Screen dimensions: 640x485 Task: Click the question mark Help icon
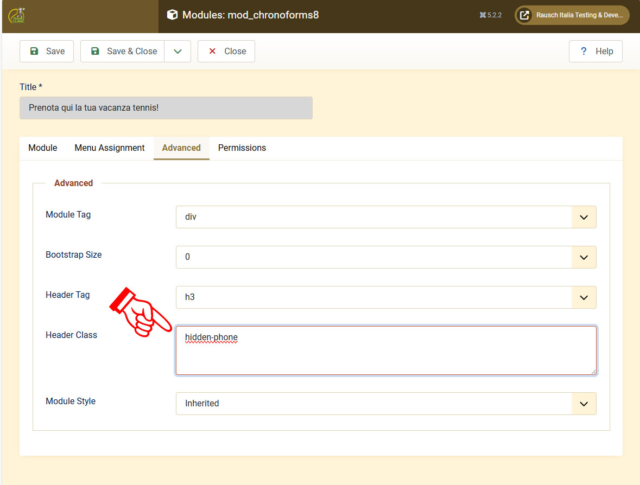pyautogui.click(x=584, y=51)
